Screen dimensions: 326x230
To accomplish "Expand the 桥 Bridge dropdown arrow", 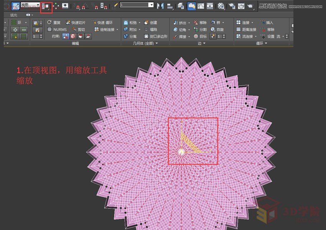I will 223,23.
